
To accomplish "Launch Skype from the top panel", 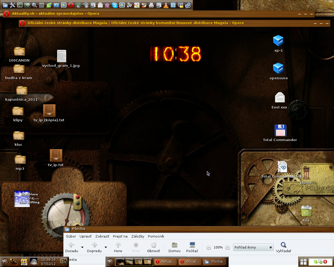I will (x=115, y=5).
